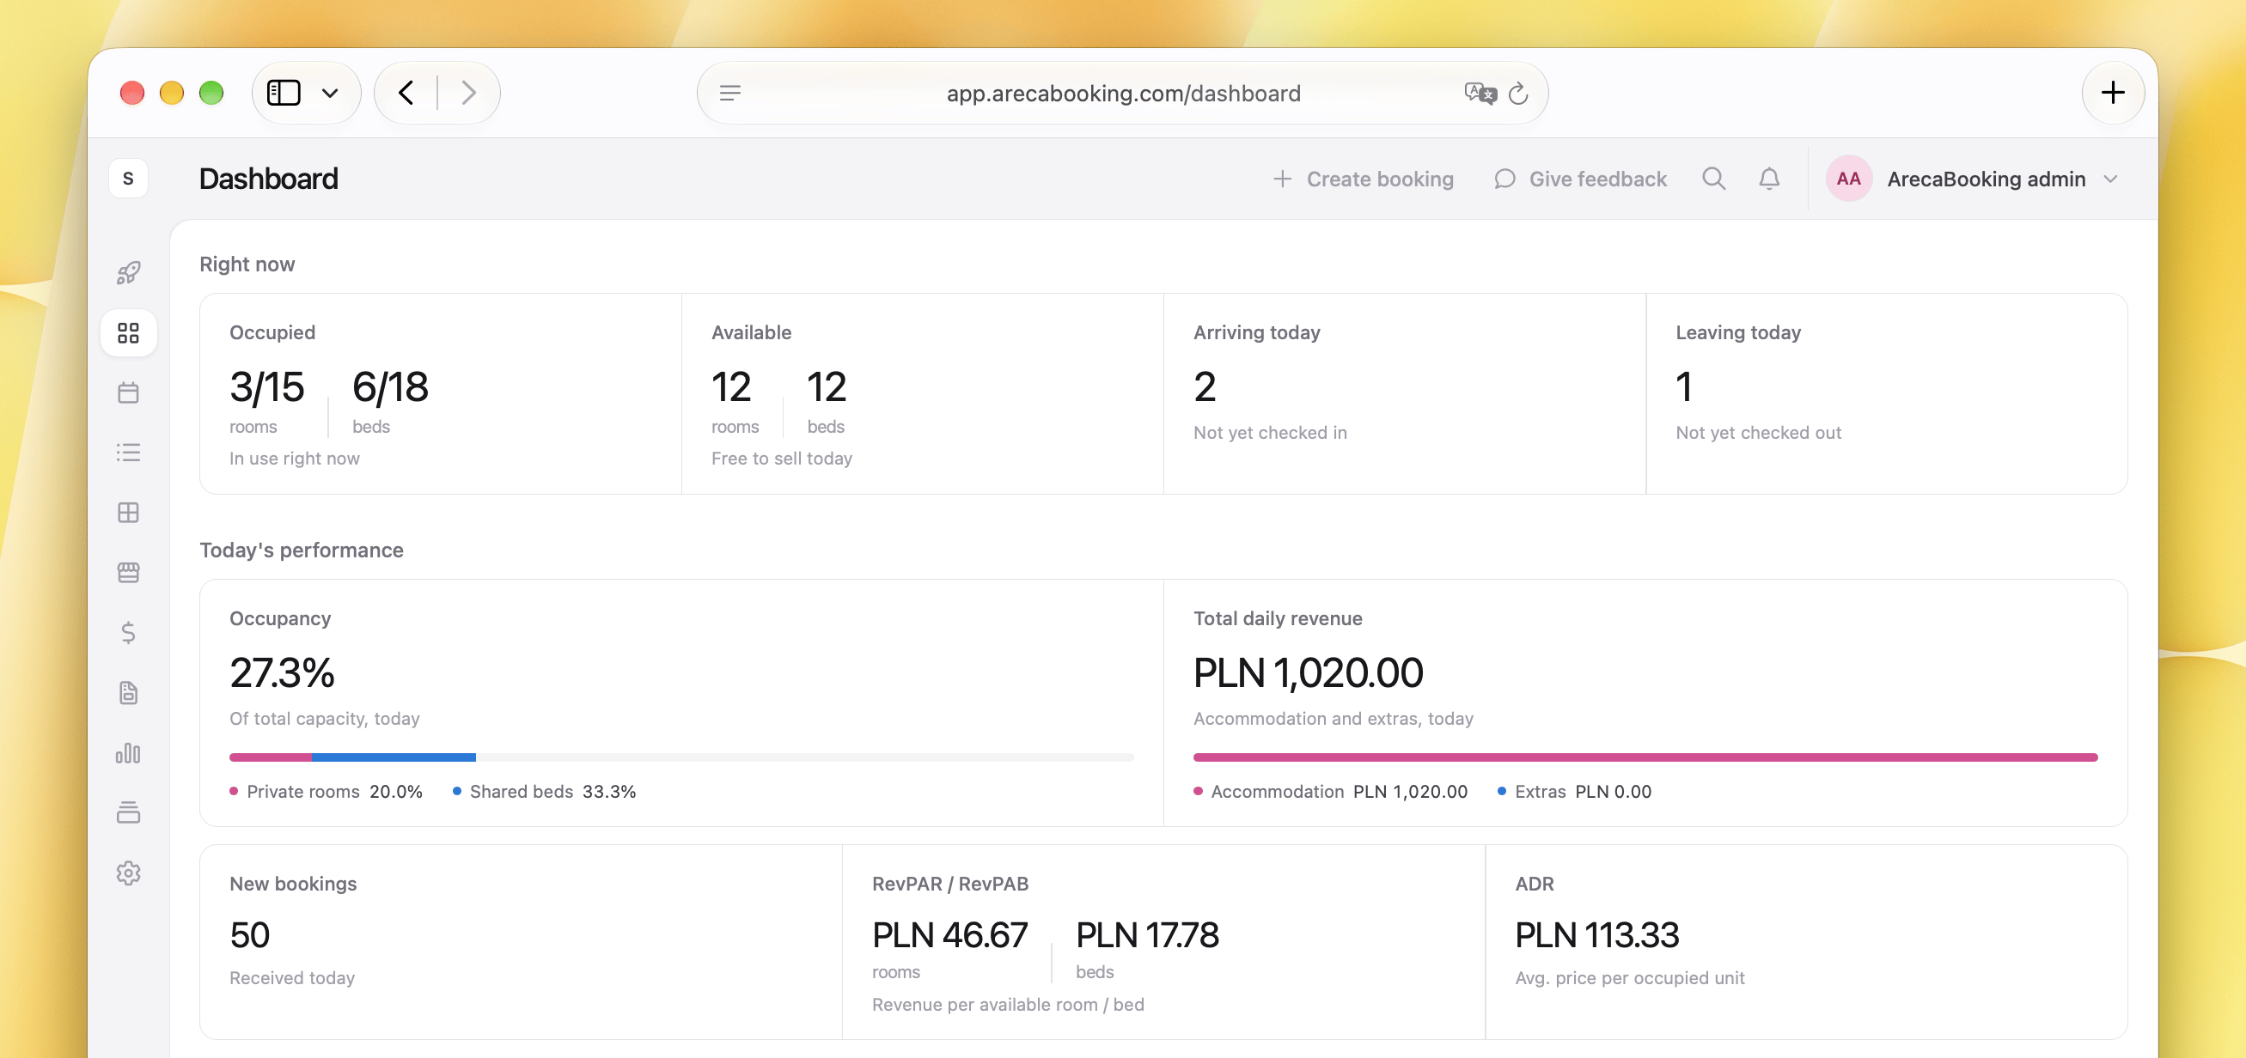
Task: Open the notifications bell
Action: 1769,179
